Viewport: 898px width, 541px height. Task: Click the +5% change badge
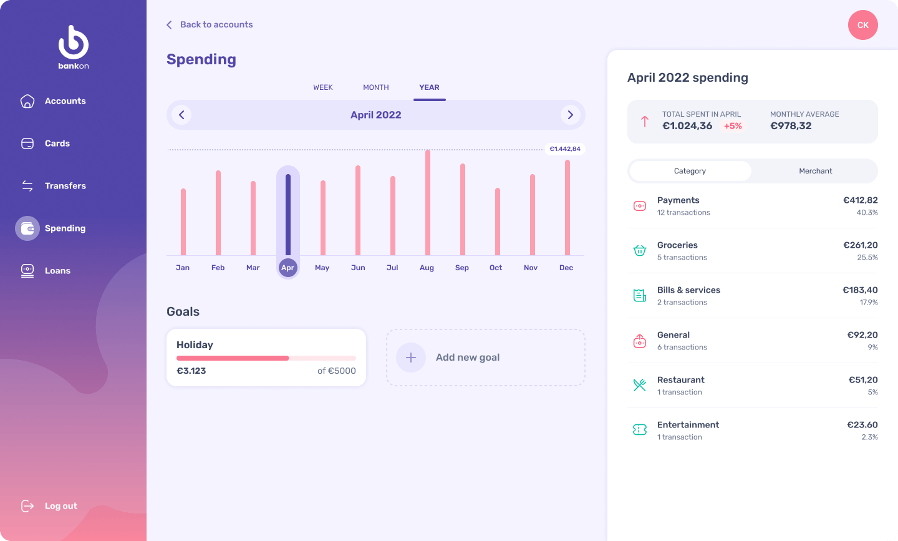coord(733,126)
